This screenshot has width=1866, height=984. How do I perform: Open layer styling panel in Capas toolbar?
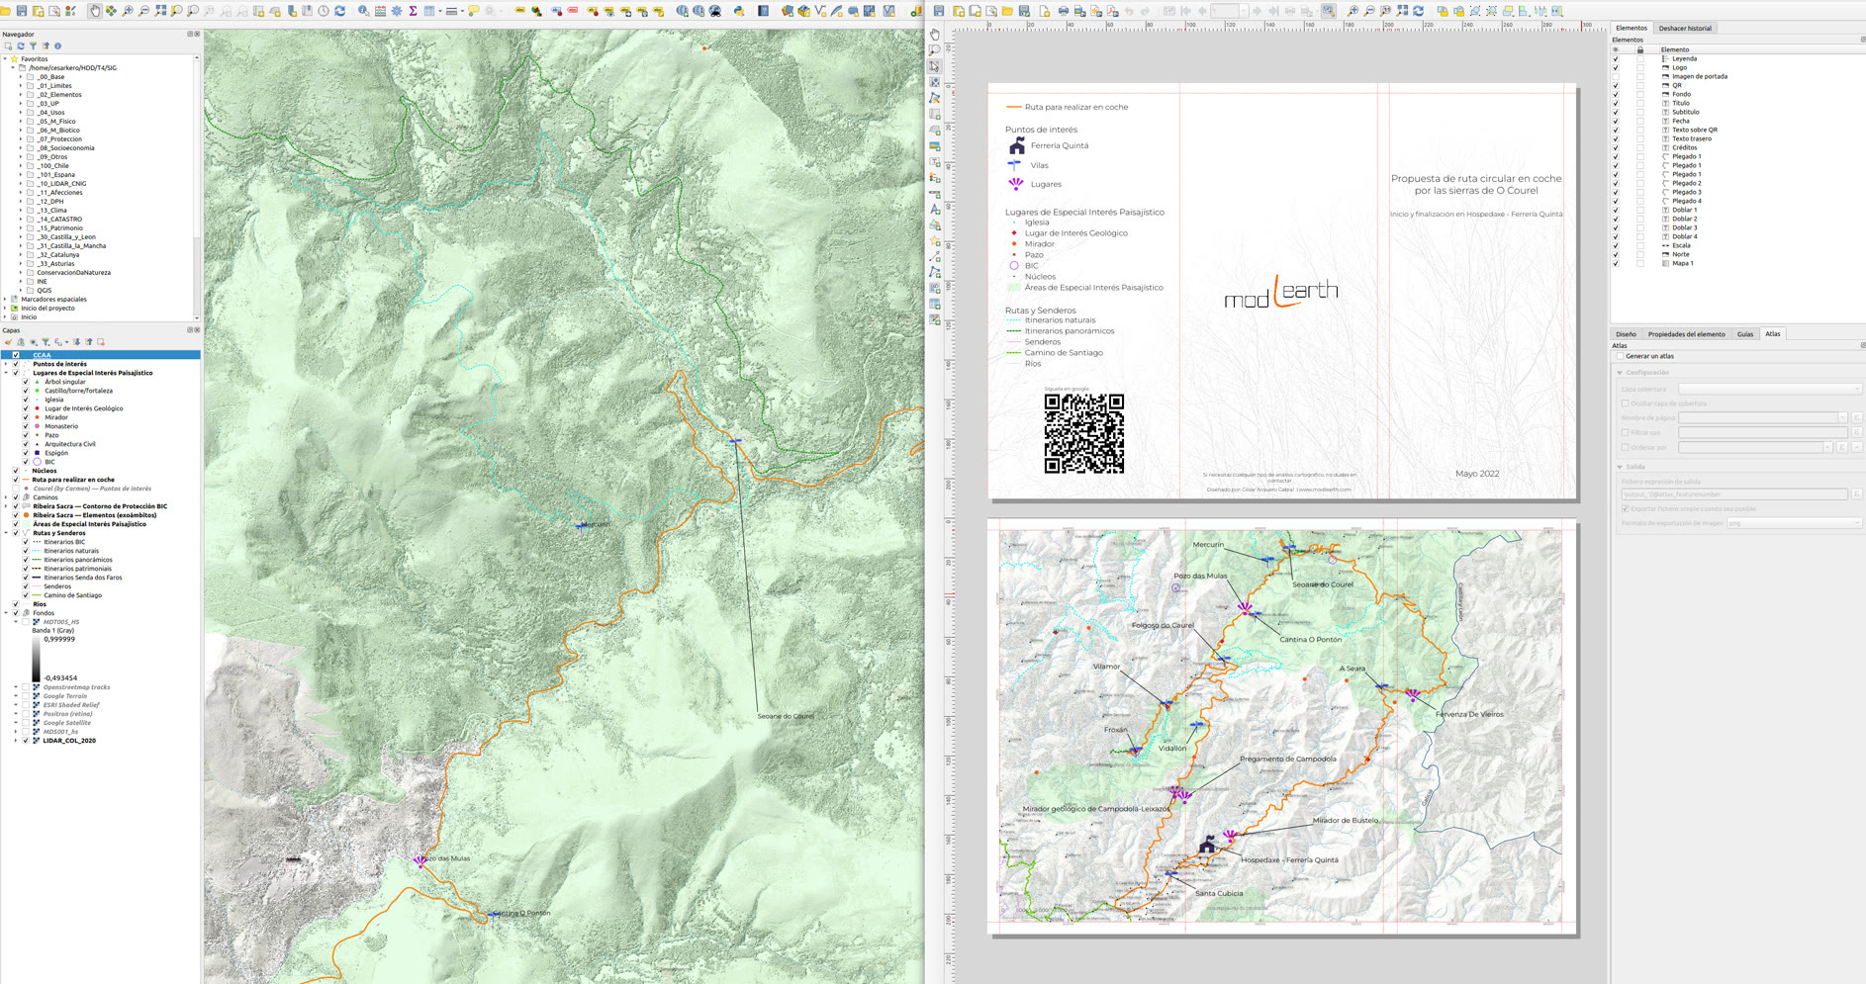coord(8,342)
